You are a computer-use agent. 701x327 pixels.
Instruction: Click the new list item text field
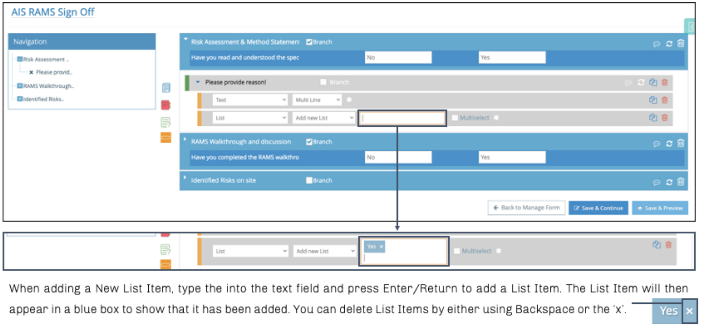click(402, 118)
